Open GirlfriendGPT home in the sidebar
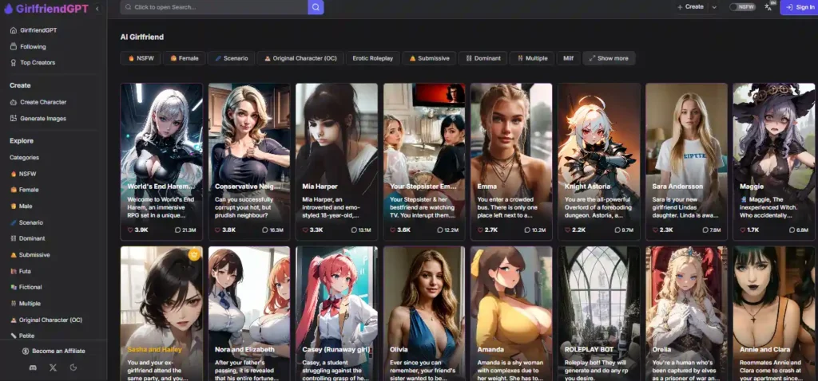Screen dimensions: 818x381 [x=34, y=30]
